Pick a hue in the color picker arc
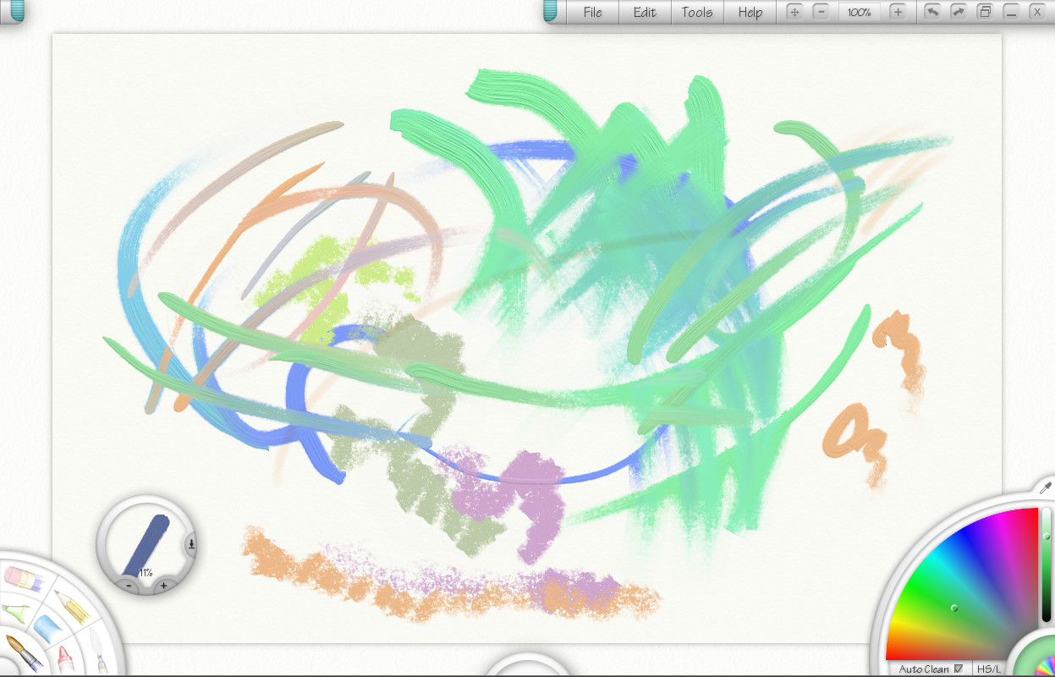Image resolution: width=1055 pixels, height=677 pixels. (x=961, y=584)
